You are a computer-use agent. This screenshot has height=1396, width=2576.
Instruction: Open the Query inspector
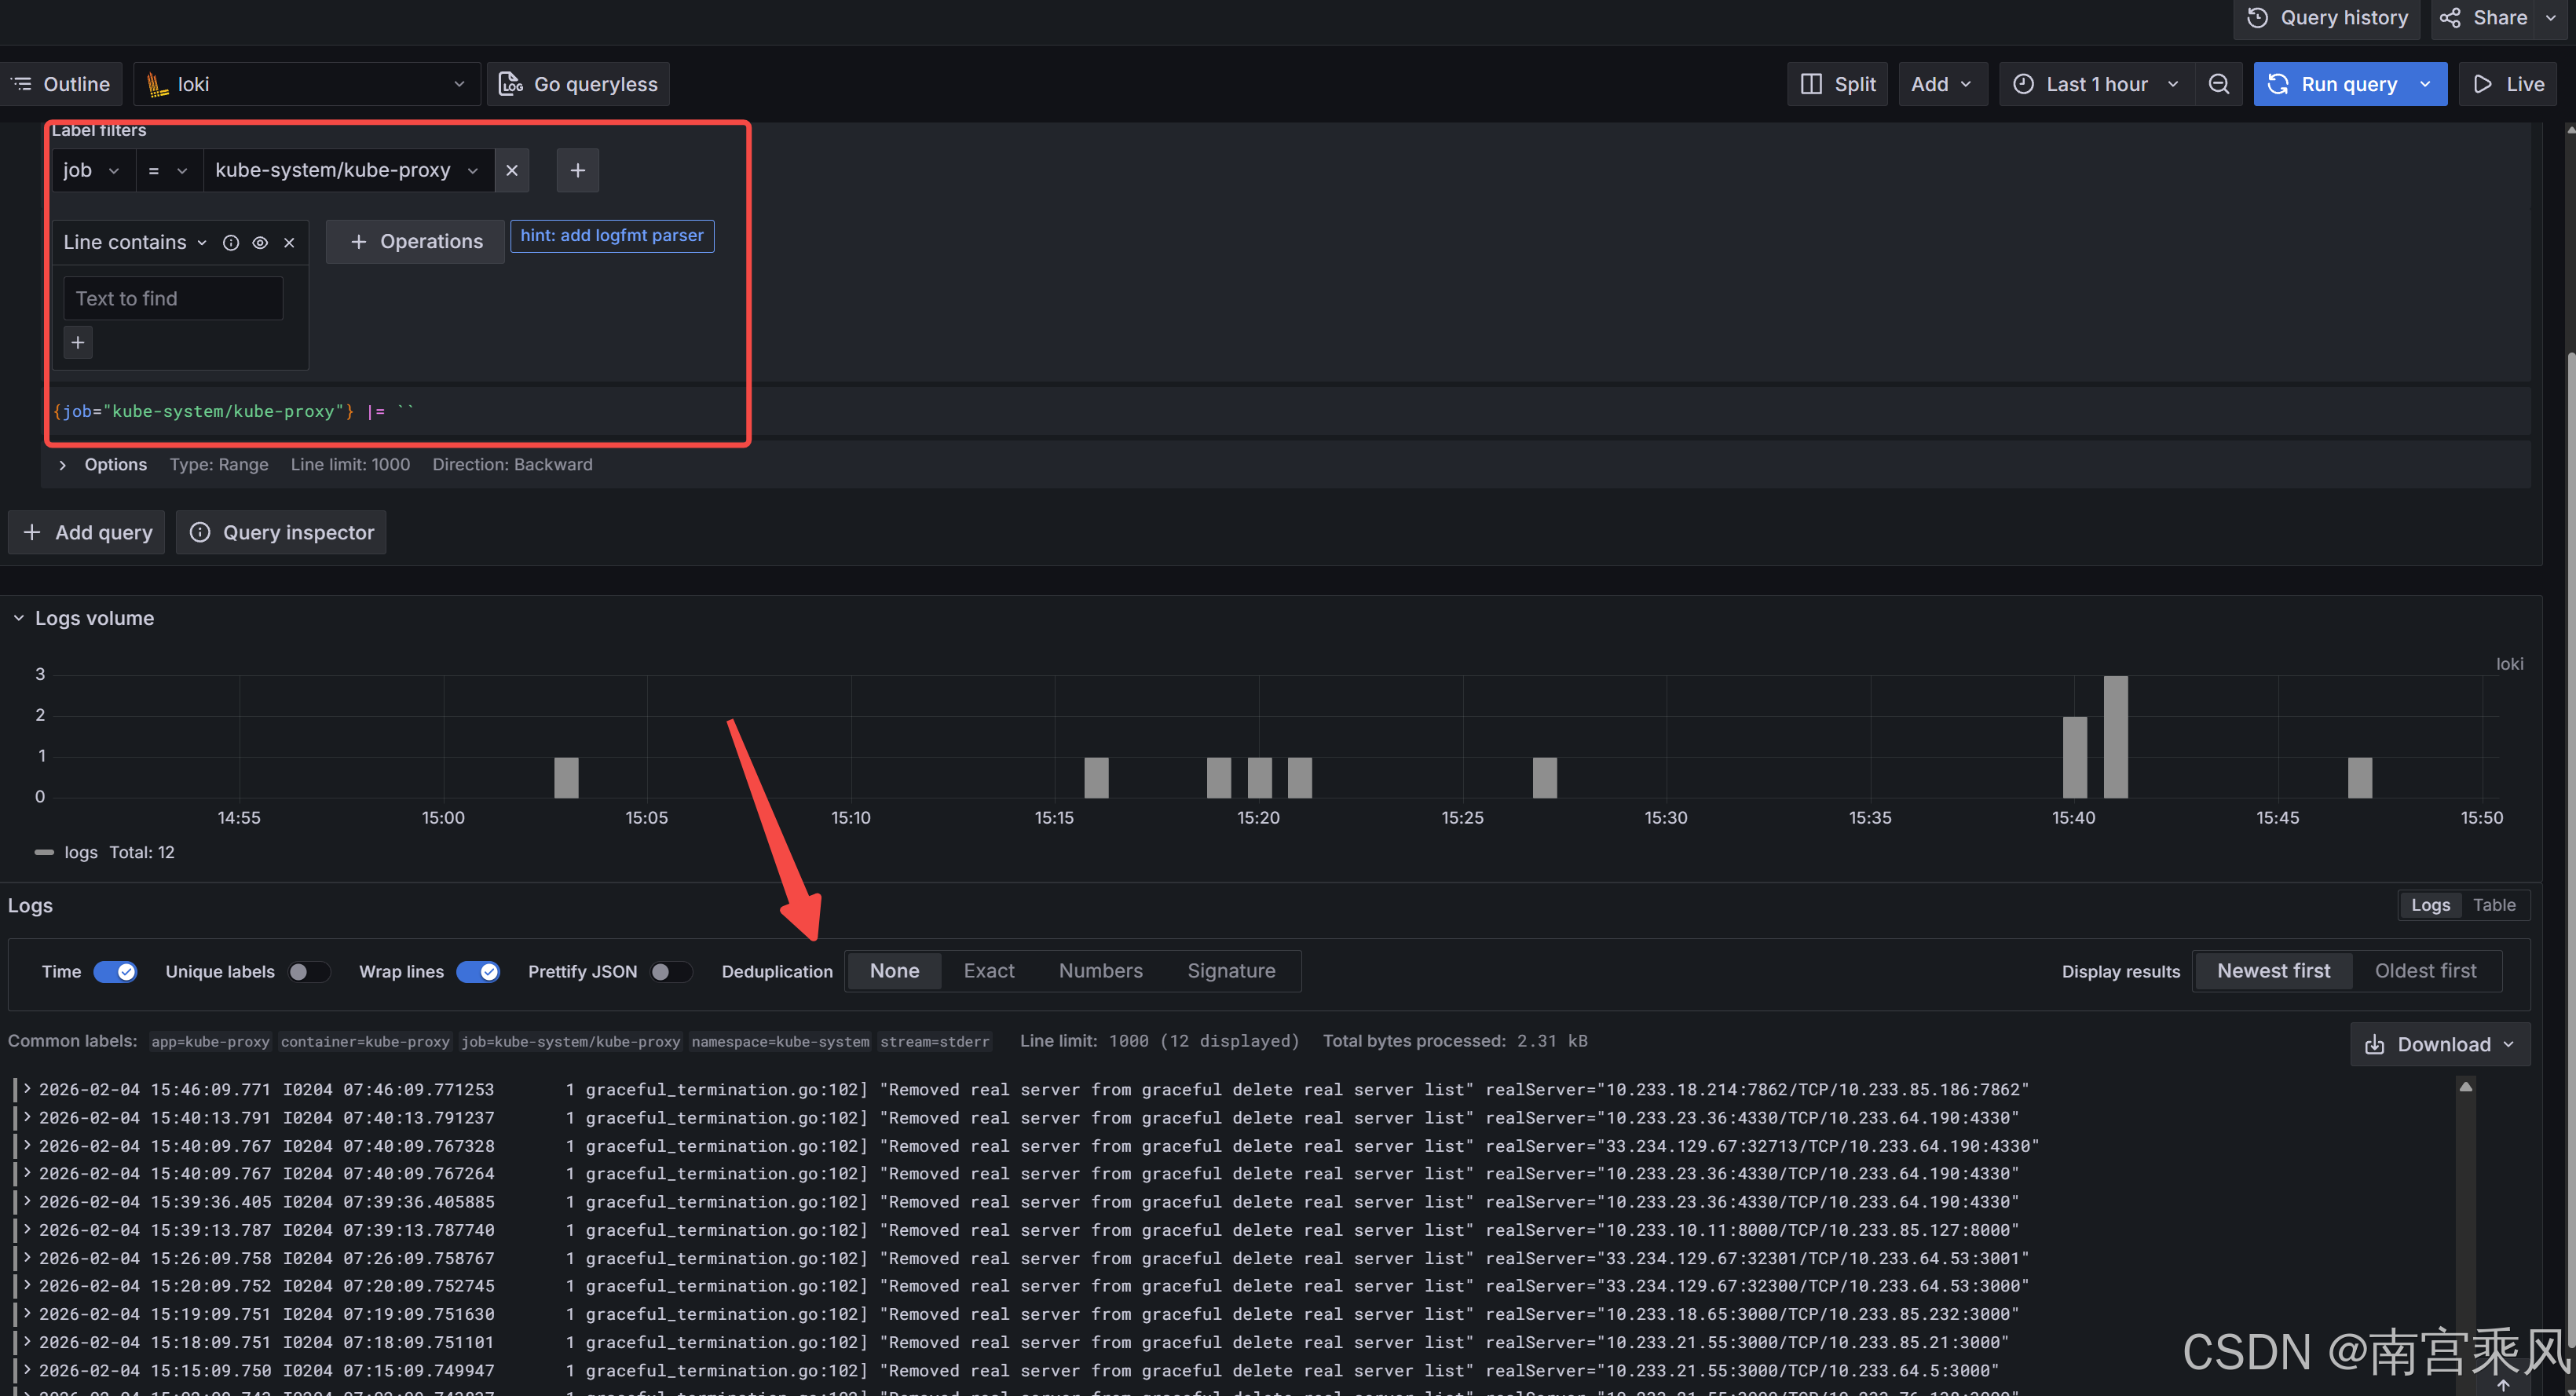pyautogui.click(x=281, y=532)
